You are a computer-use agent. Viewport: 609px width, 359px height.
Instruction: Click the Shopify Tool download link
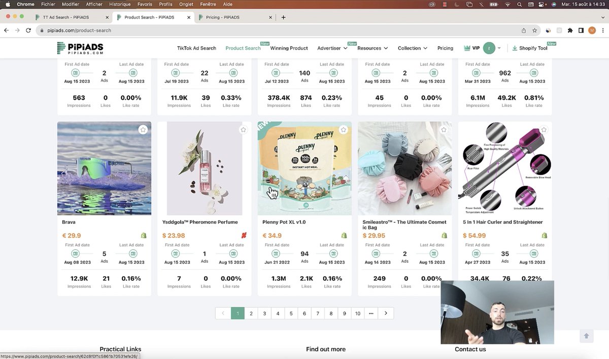[529, 48]
